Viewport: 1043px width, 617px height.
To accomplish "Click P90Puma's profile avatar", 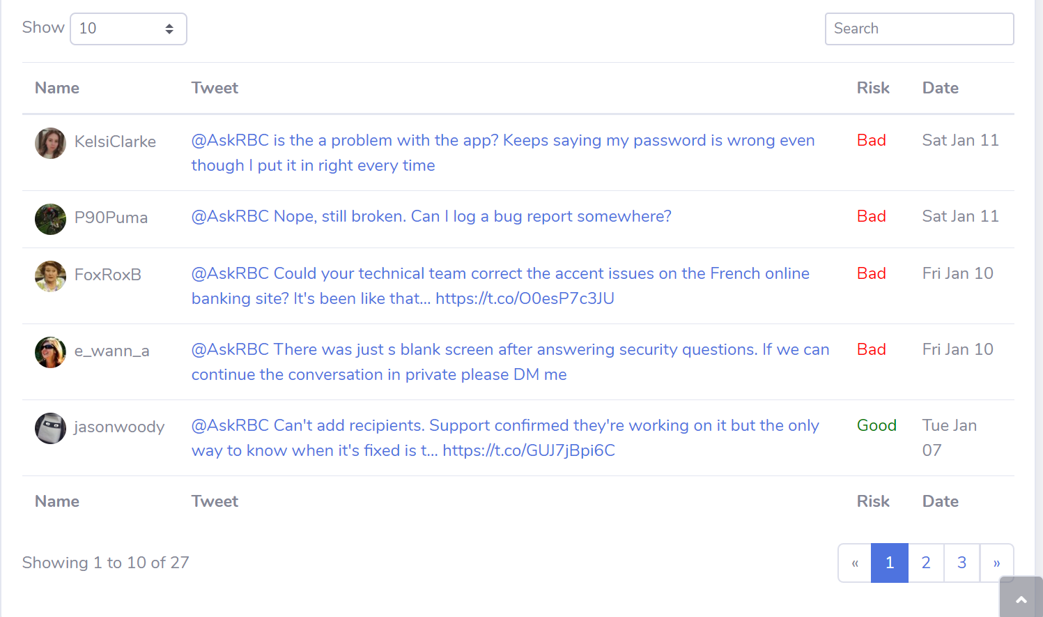I will [x=50, y=219].
